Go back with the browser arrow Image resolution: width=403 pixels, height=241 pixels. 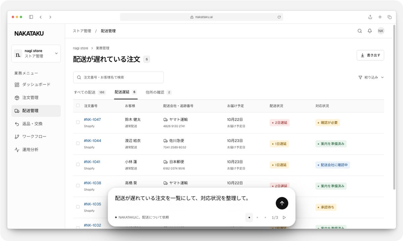click(x=41, y=17)
